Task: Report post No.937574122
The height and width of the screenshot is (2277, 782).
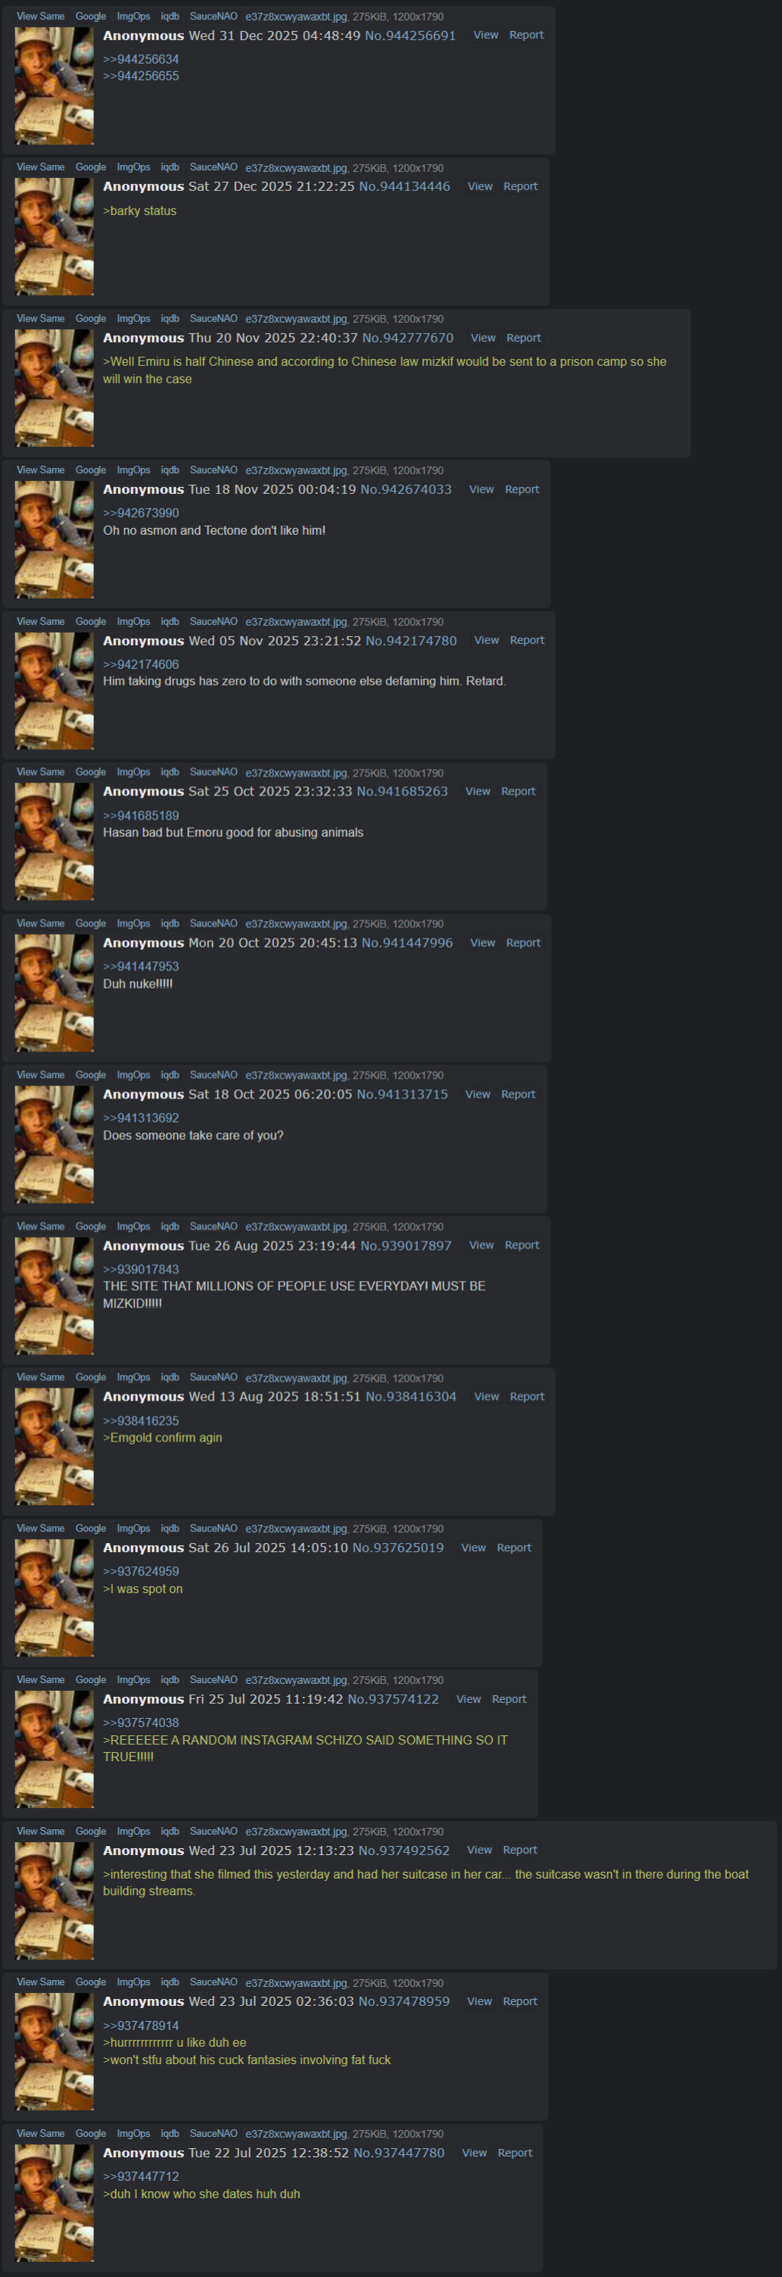Action: pyautogui.click(x=509, y=1699)
